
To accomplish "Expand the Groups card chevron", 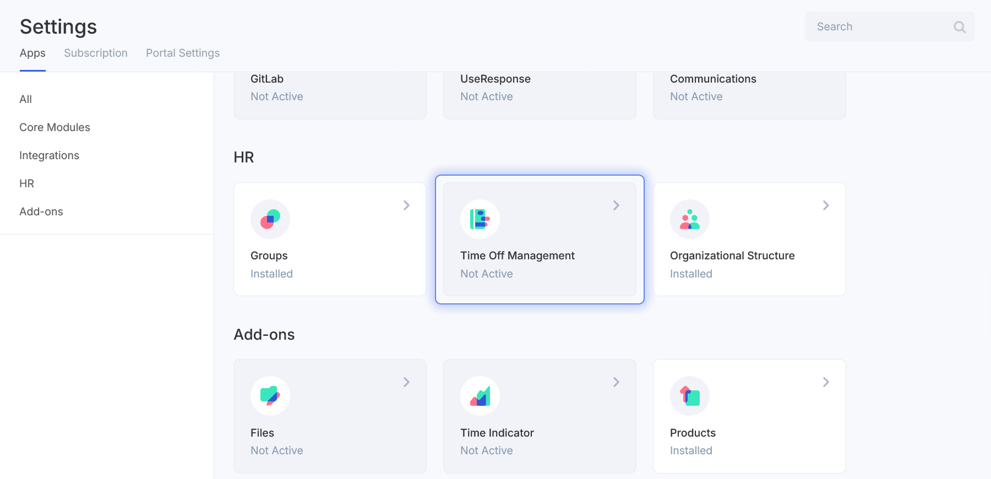I will [x=406, y=205].
